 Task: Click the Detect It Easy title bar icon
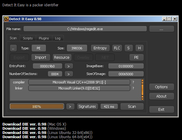pos(6,19)
